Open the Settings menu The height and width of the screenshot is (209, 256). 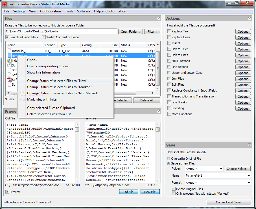tap(19, 11)
